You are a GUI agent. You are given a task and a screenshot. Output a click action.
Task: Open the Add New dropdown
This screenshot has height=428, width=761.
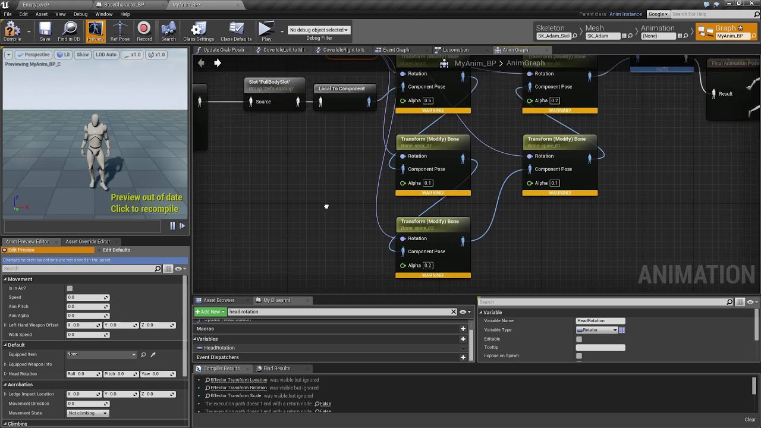(x=210, y=311)
